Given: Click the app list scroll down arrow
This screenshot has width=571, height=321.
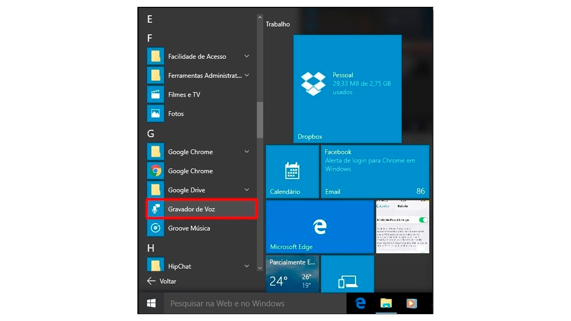Looking at the screenshot, I should [260, 268].
